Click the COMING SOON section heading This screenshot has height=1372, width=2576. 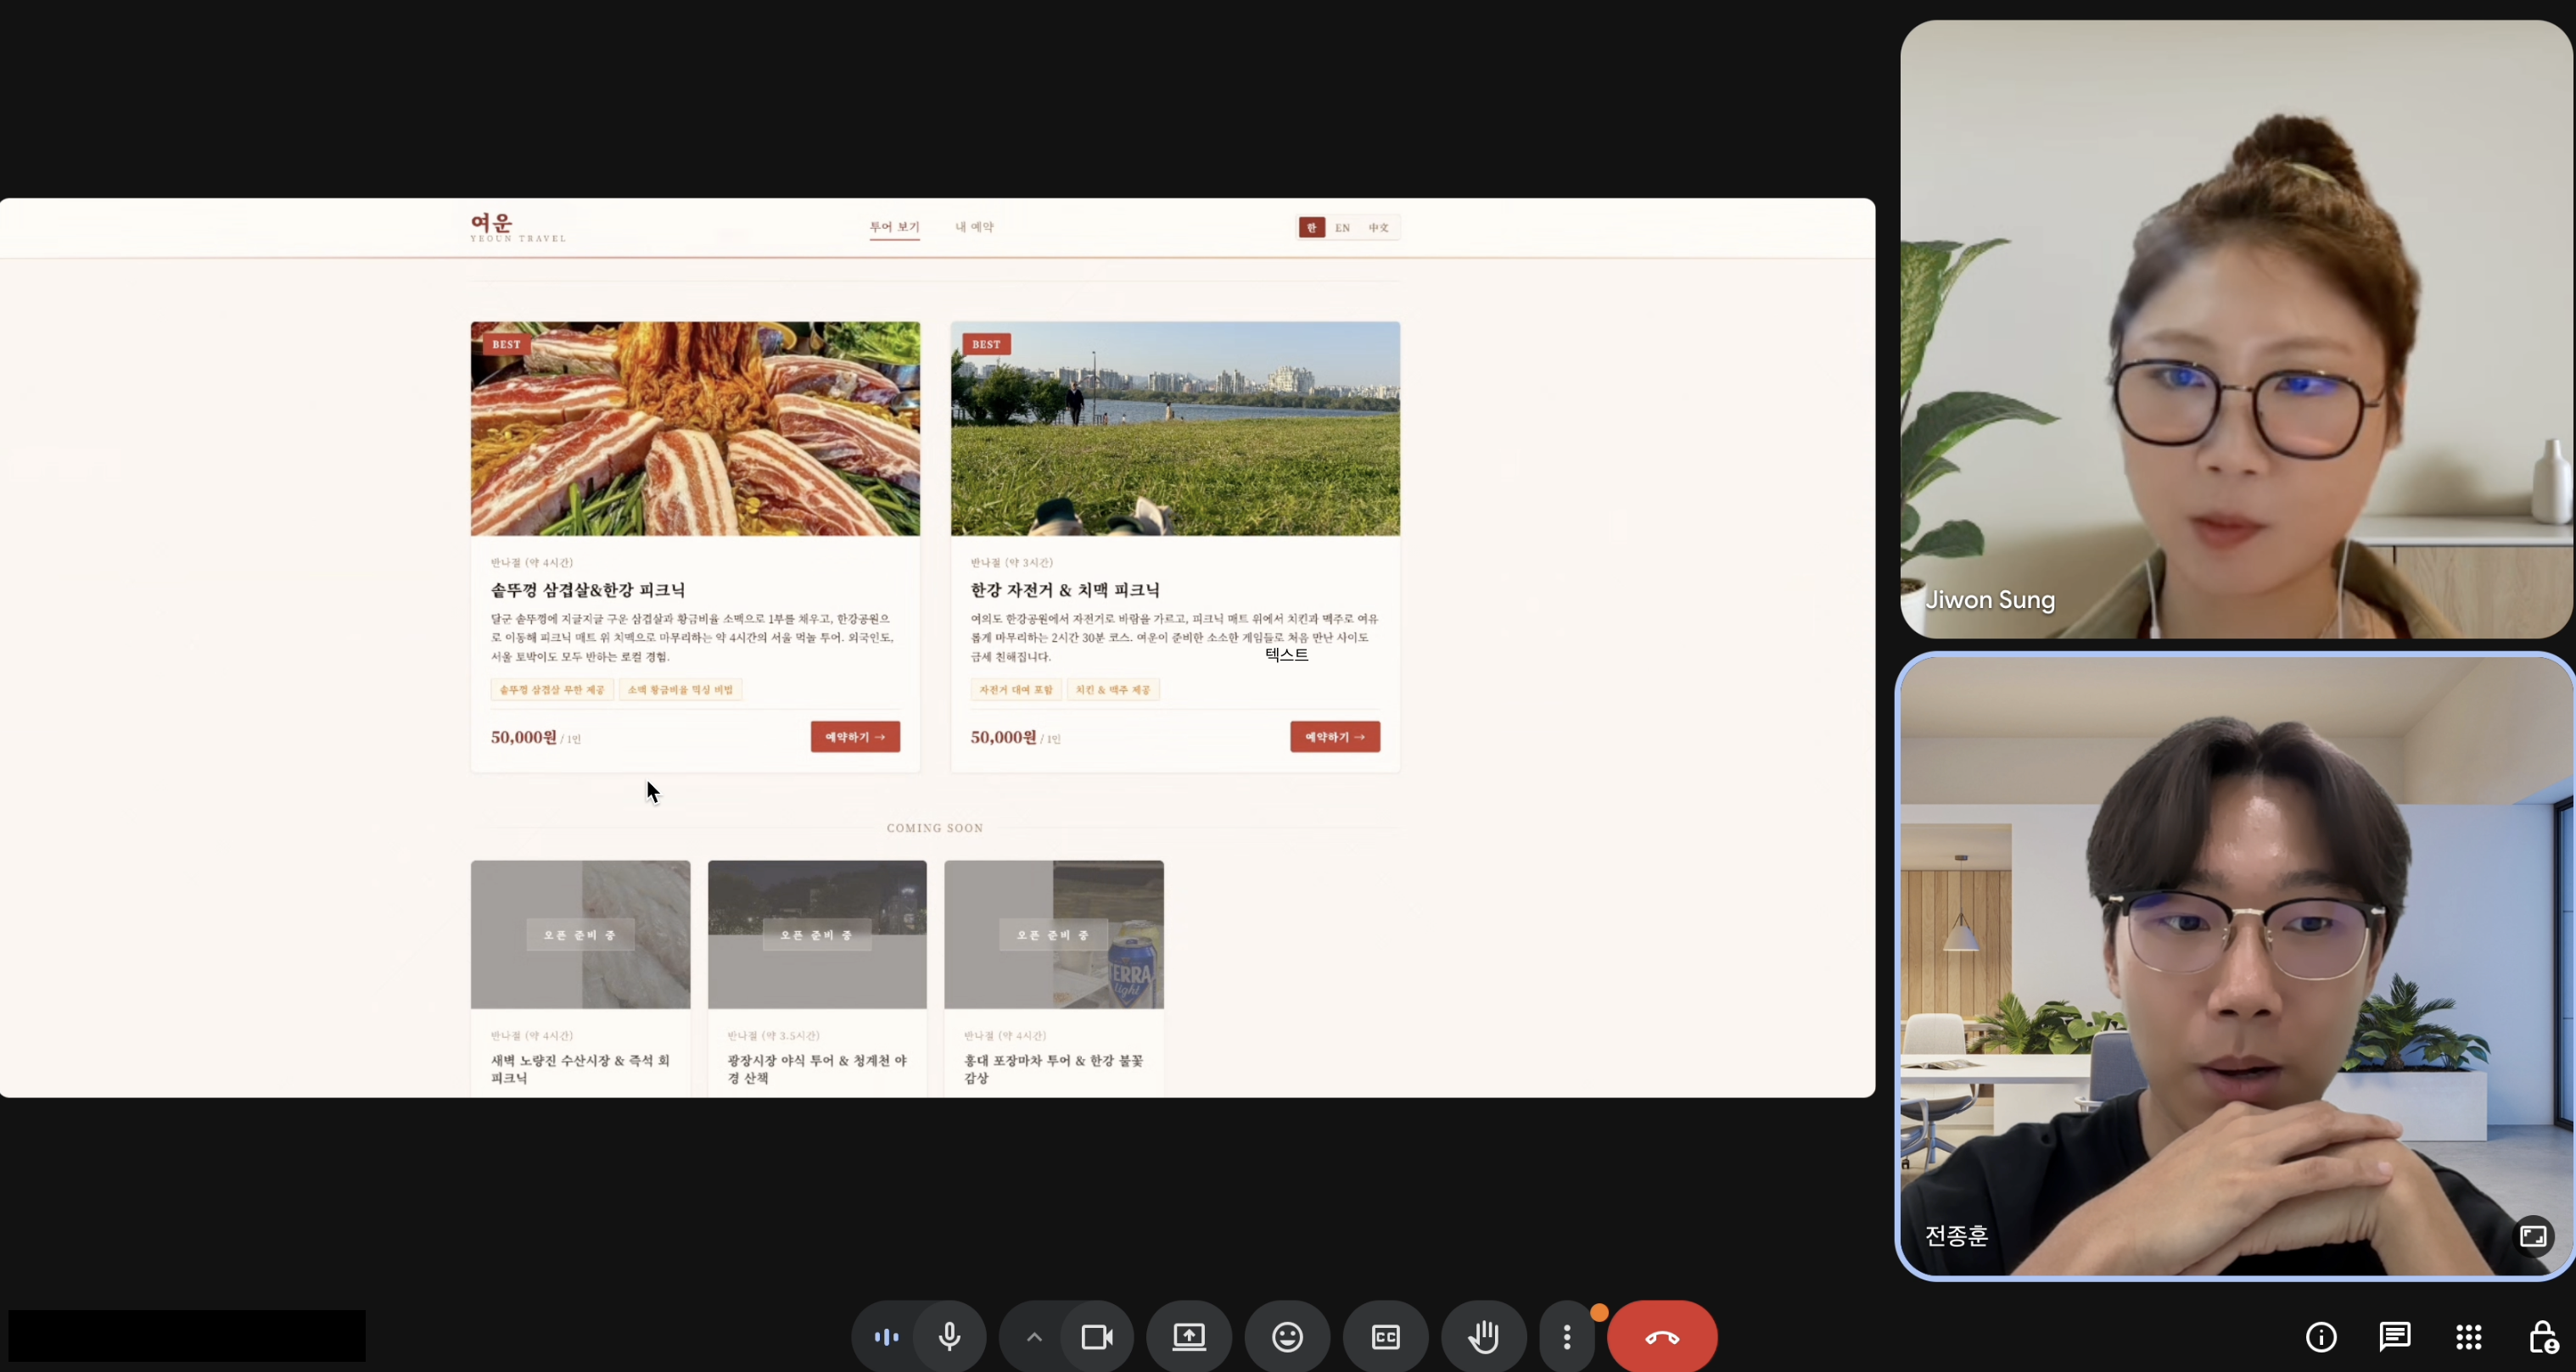point(935,828)
